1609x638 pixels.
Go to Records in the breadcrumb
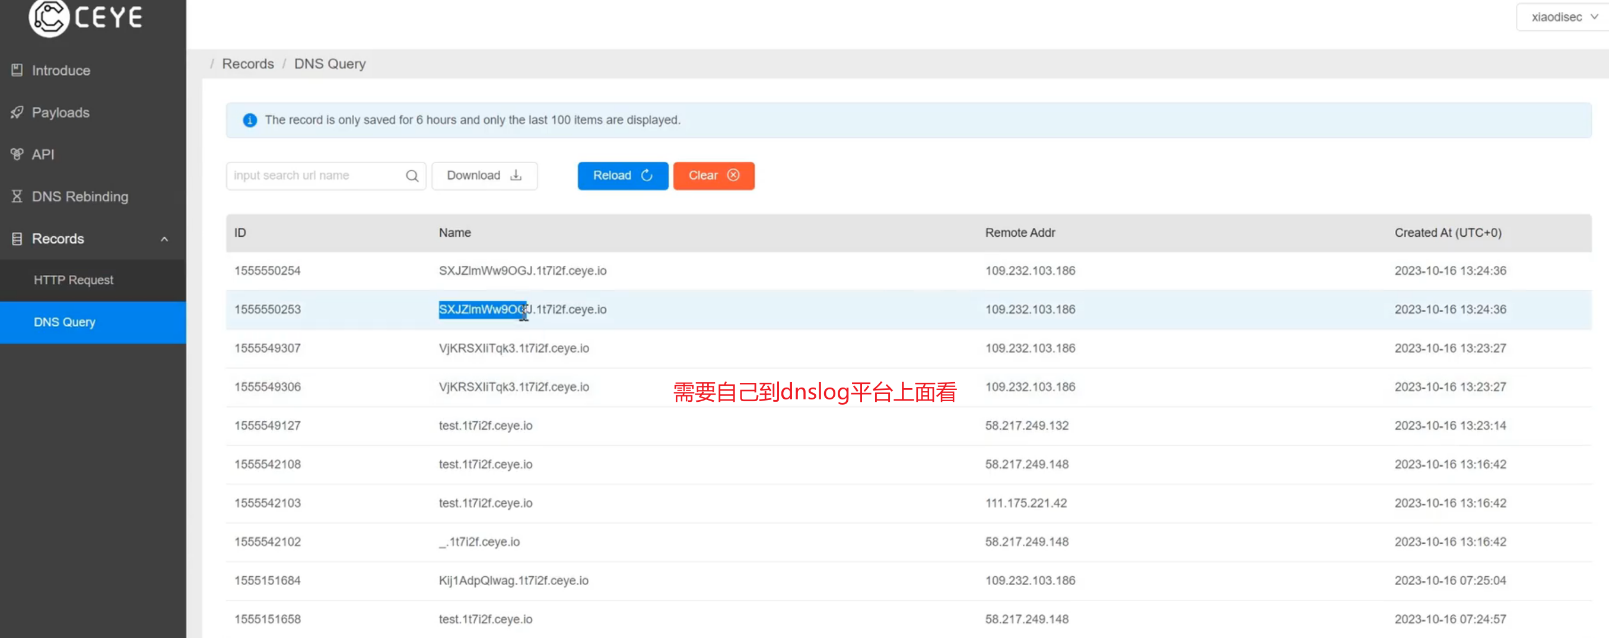click(247, 64)
